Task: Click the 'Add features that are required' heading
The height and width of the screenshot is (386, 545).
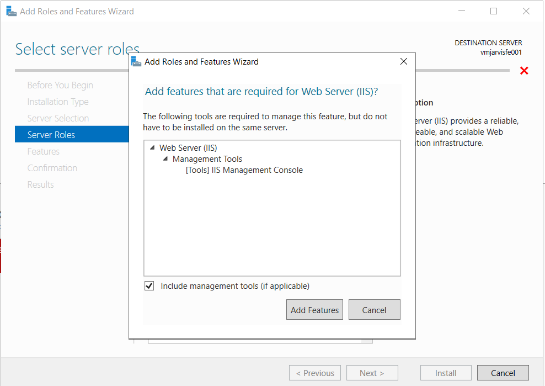Action: 261,91
